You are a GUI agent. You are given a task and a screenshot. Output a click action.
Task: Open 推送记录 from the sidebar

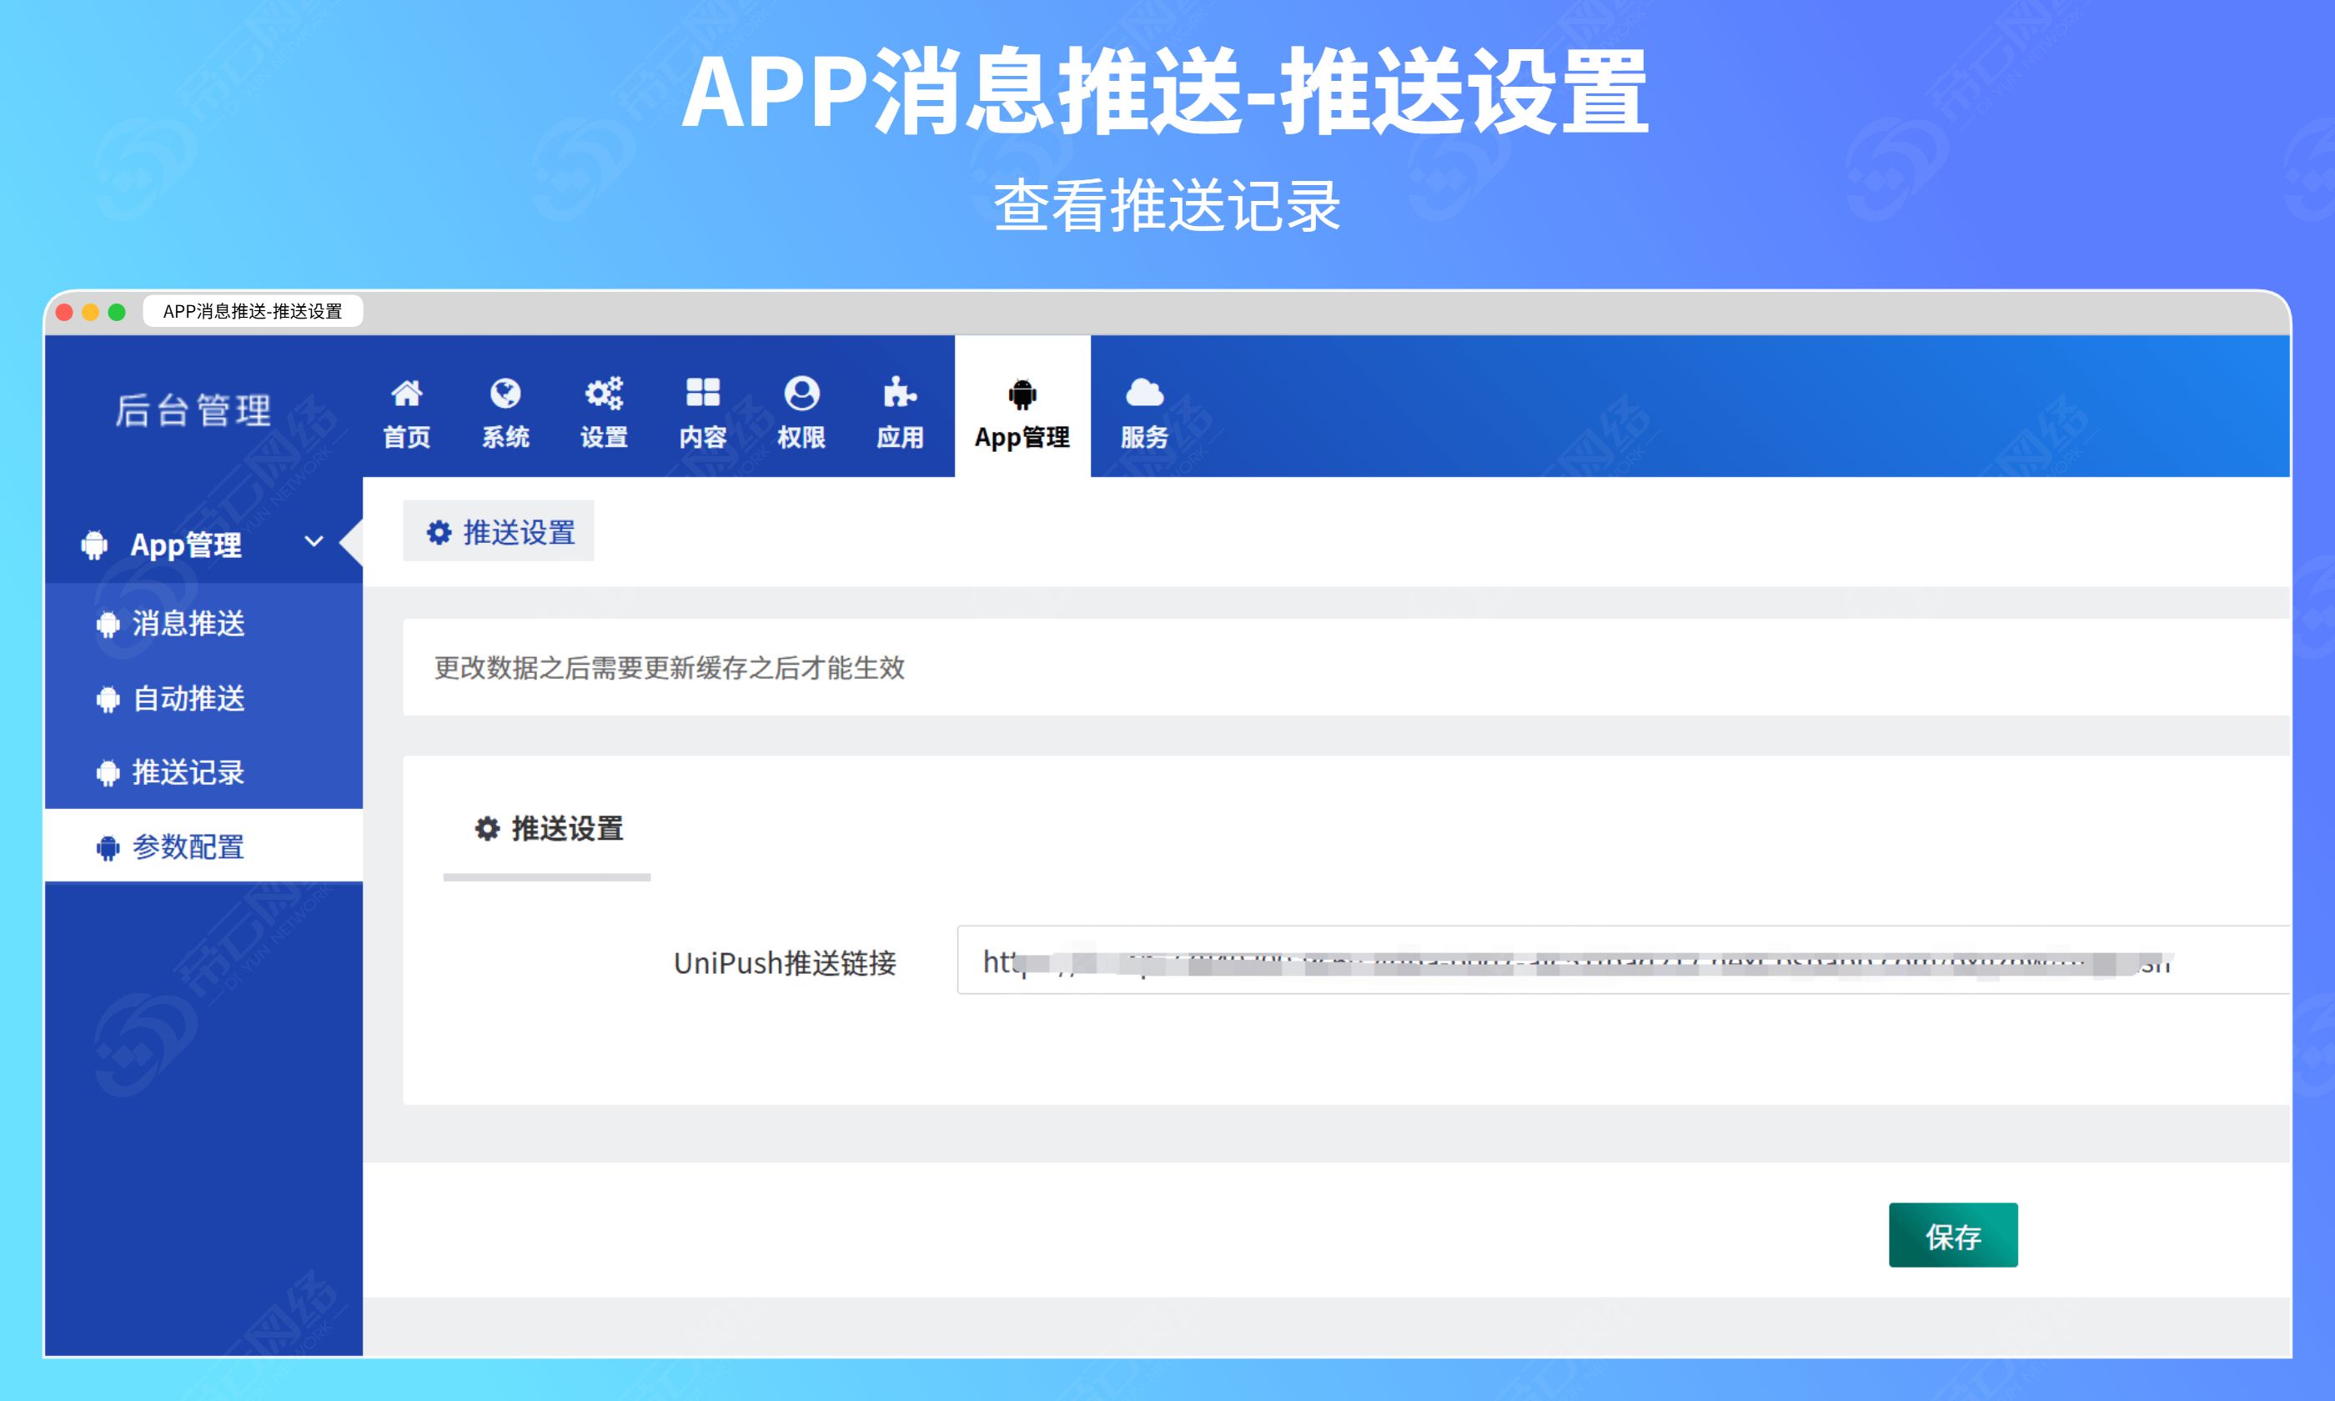188,772
